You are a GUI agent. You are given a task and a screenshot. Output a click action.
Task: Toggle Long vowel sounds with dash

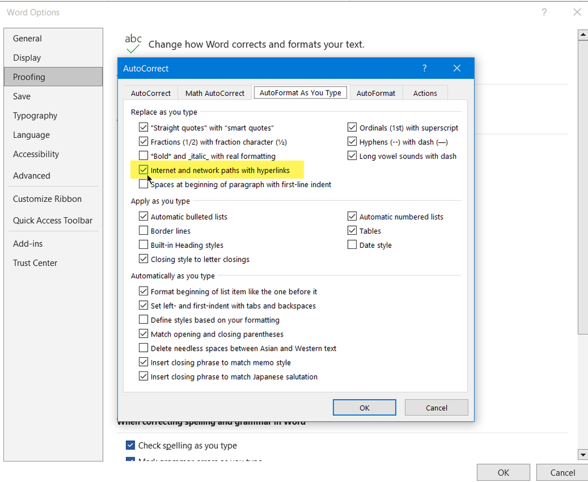pos(352,156)
